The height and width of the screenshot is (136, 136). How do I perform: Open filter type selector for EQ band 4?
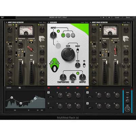click(x=89, y=108)
